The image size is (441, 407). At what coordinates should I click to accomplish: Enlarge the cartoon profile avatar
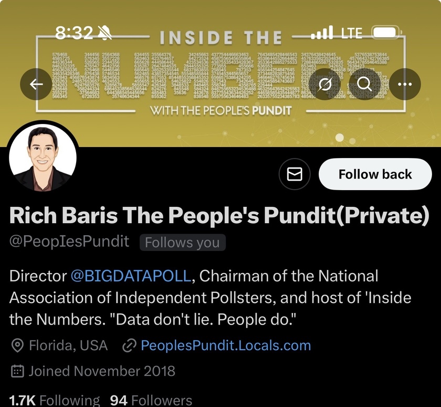(43, 159)
